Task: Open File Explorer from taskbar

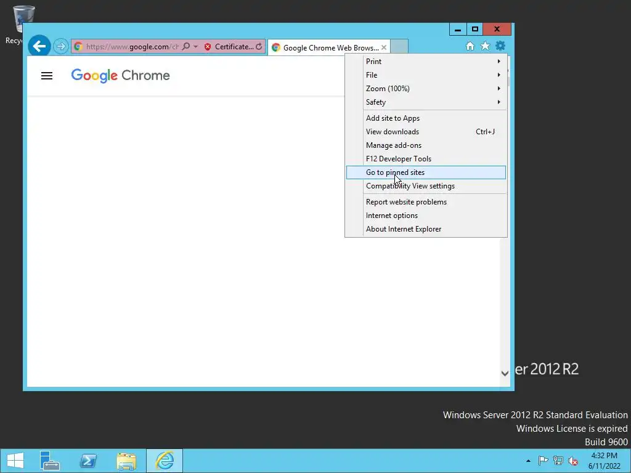Action: point(126,461)
